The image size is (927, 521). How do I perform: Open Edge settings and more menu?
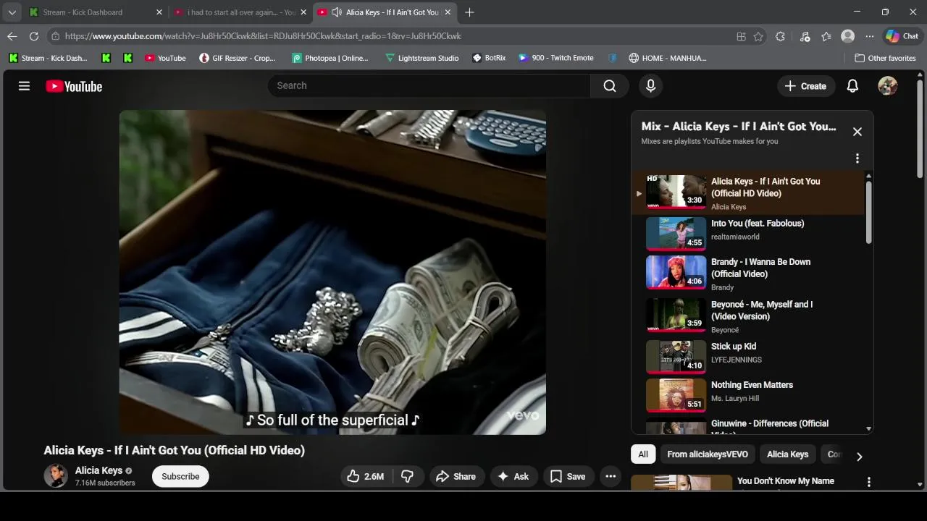pos(870,36)
